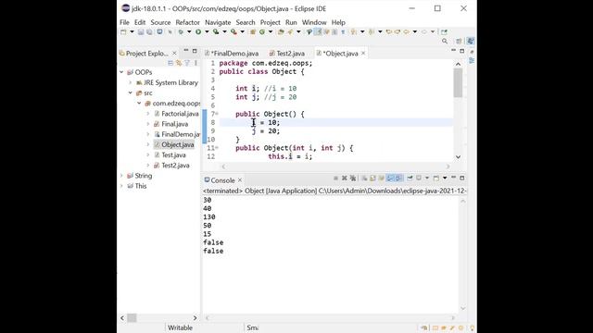593x333 pixels.
Task: Collapse the Object() constructor fold at line 7
Action: (x=217, y=114)
